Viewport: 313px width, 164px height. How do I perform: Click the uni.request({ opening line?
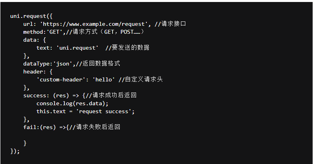[31, 16]
